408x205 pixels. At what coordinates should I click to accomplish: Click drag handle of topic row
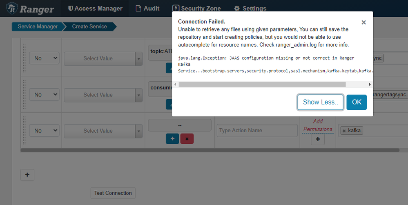pyautogui.click(x=24, y=58)
